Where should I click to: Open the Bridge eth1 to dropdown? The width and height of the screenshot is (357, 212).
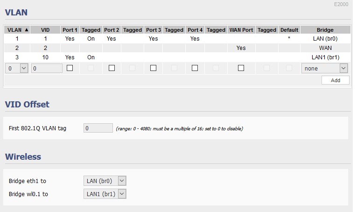(105, 181)
